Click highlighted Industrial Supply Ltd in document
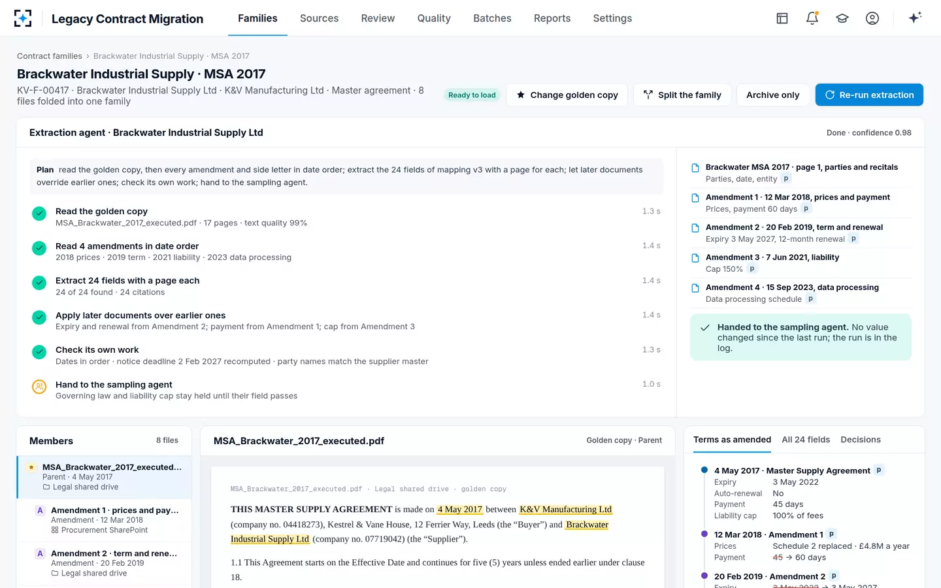The image size is (941, 588). pos(270,539)
